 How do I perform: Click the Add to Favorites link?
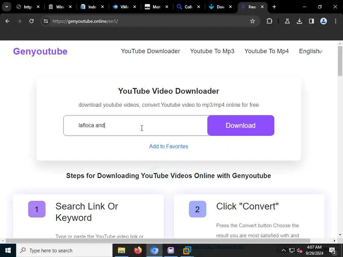tap(169, 147)
